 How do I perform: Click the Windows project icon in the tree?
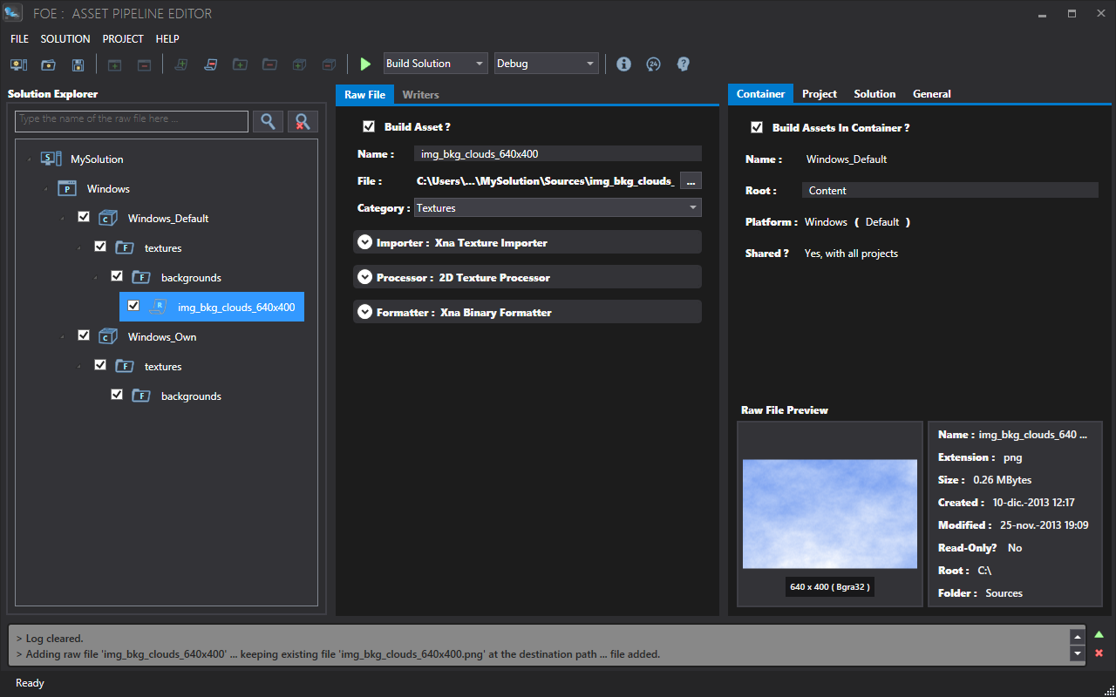67,188
